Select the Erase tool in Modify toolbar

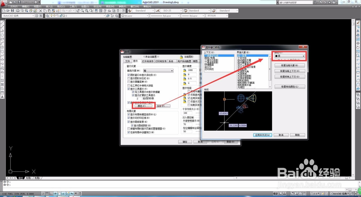tap(358, 23)
